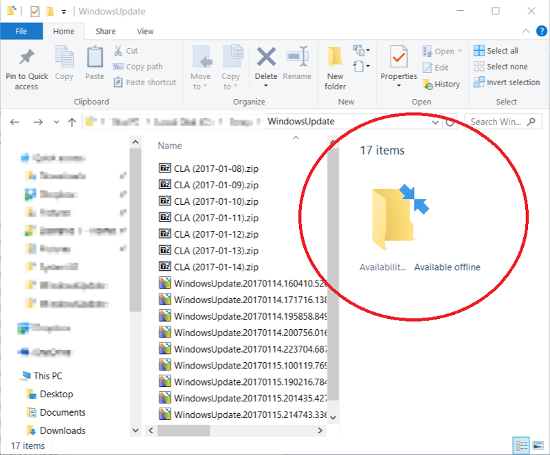Open Help with the question mark icon

point(542,31)
